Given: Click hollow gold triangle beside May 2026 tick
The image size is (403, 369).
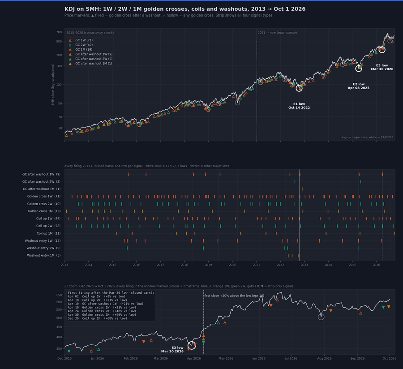Looking at the screenshot, I should pos(225,323).
